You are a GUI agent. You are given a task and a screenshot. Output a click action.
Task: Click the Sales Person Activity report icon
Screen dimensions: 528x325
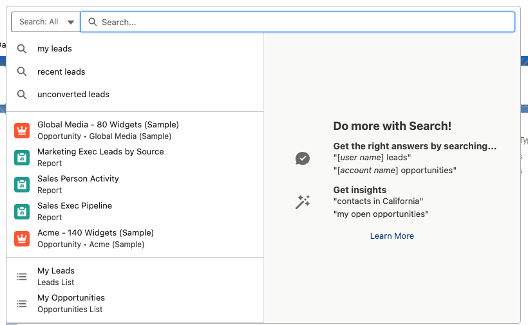point(22,185)
